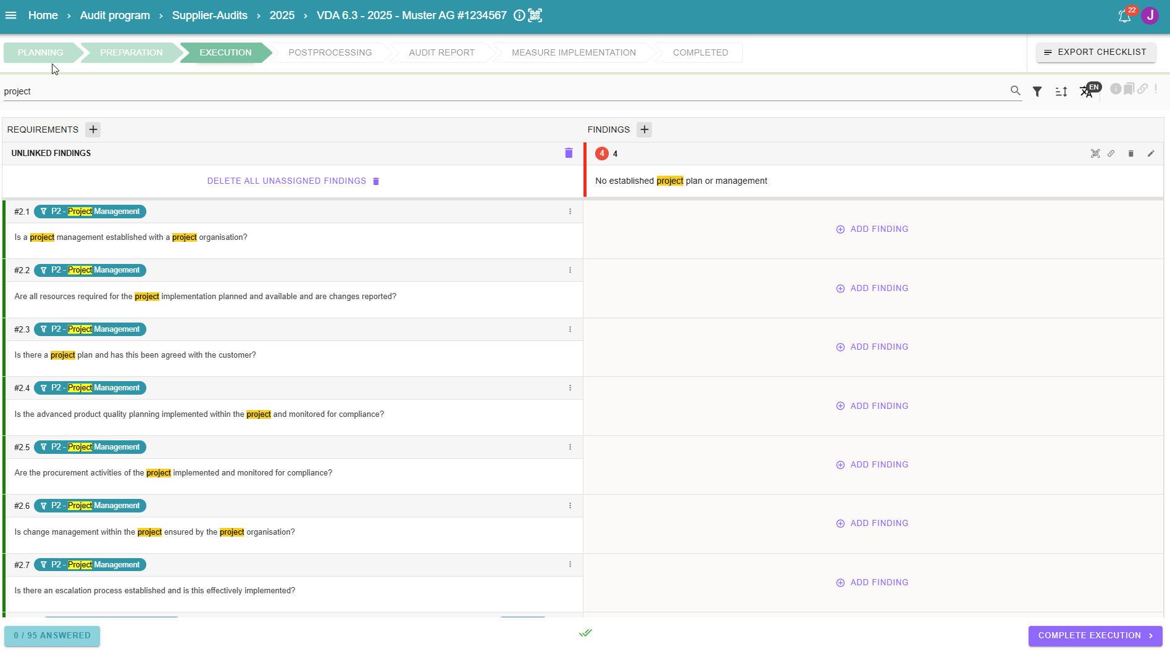Click the notification bell
The height and width of the screenshot is (650, 1170).
[1124, 16]
